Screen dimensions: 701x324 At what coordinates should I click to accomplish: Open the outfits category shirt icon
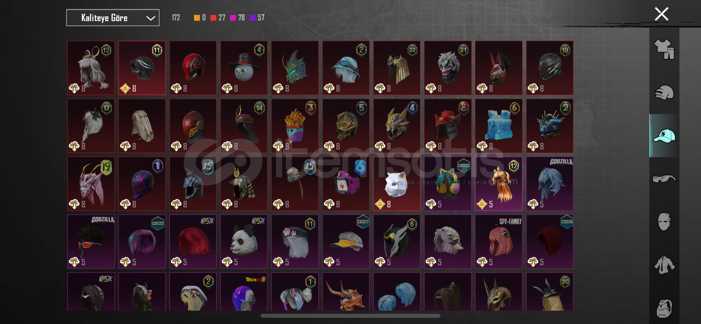[664, 49]
